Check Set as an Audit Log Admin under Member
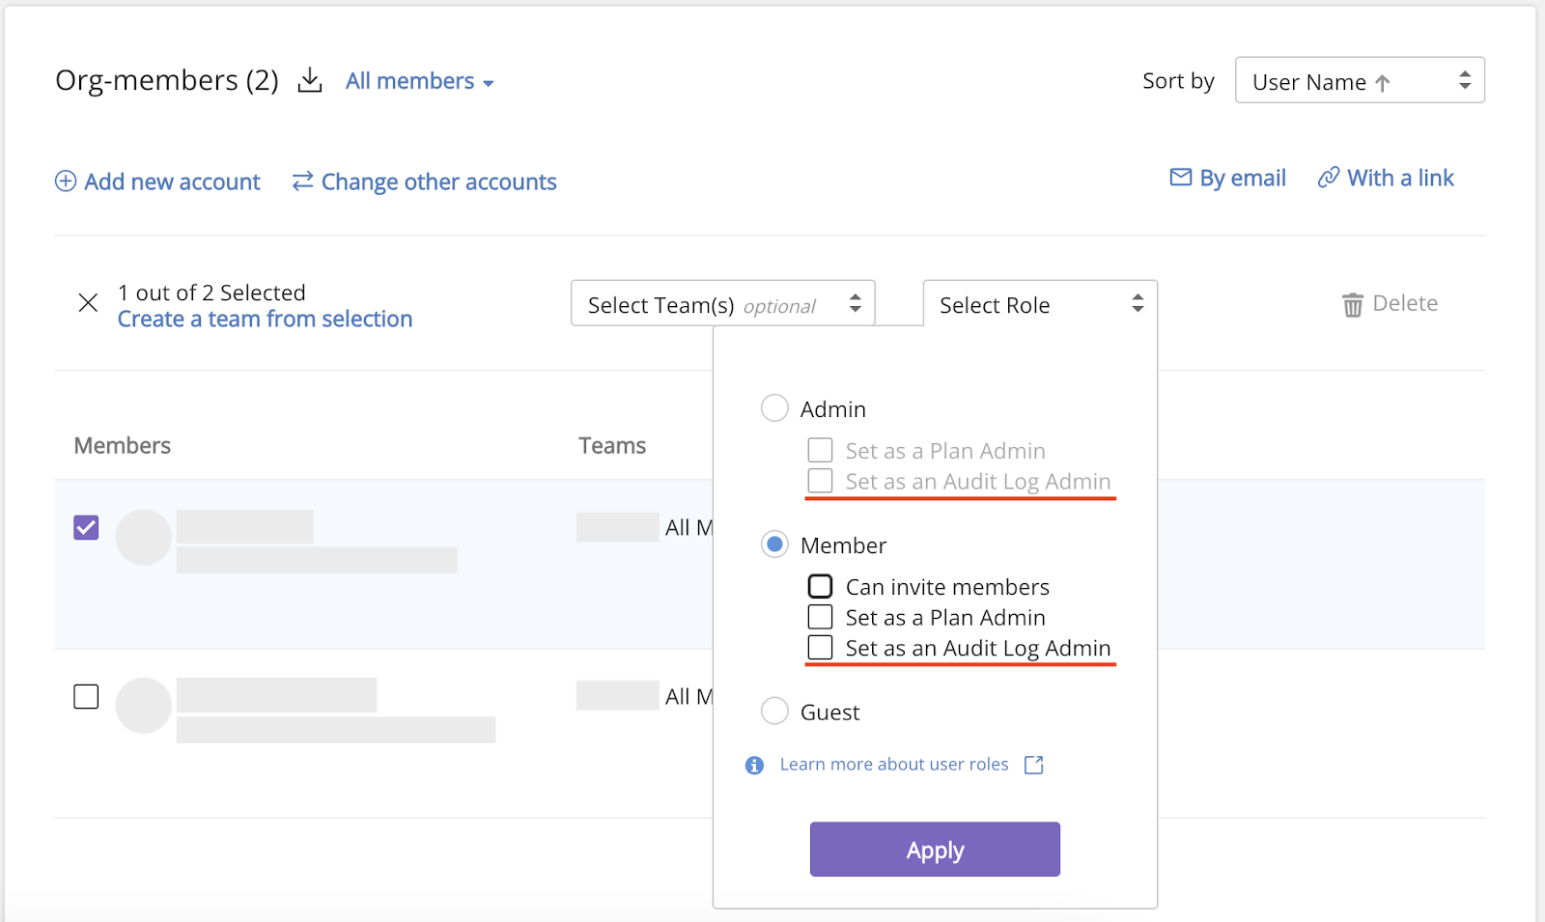Image resolution: width=1545 pixels, height=922 pixels. (x=821, y=648)
